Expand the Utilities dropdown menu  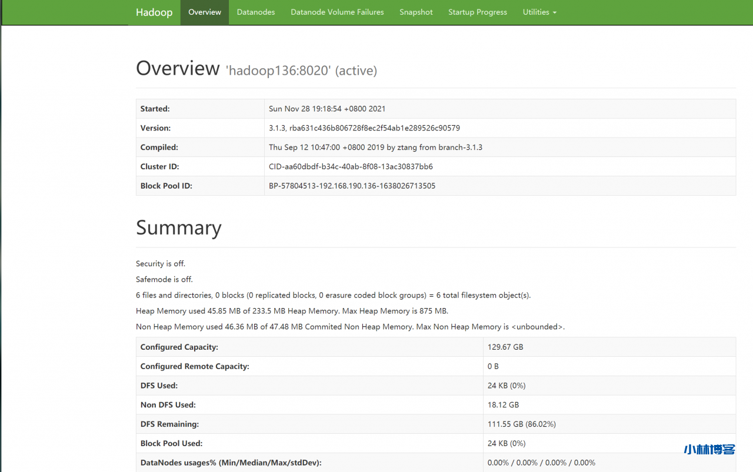coord(539,12)
